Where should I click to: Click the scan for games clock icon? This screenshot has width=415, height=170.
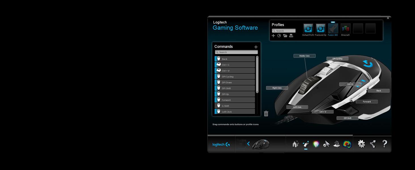[x=279, y=36]
